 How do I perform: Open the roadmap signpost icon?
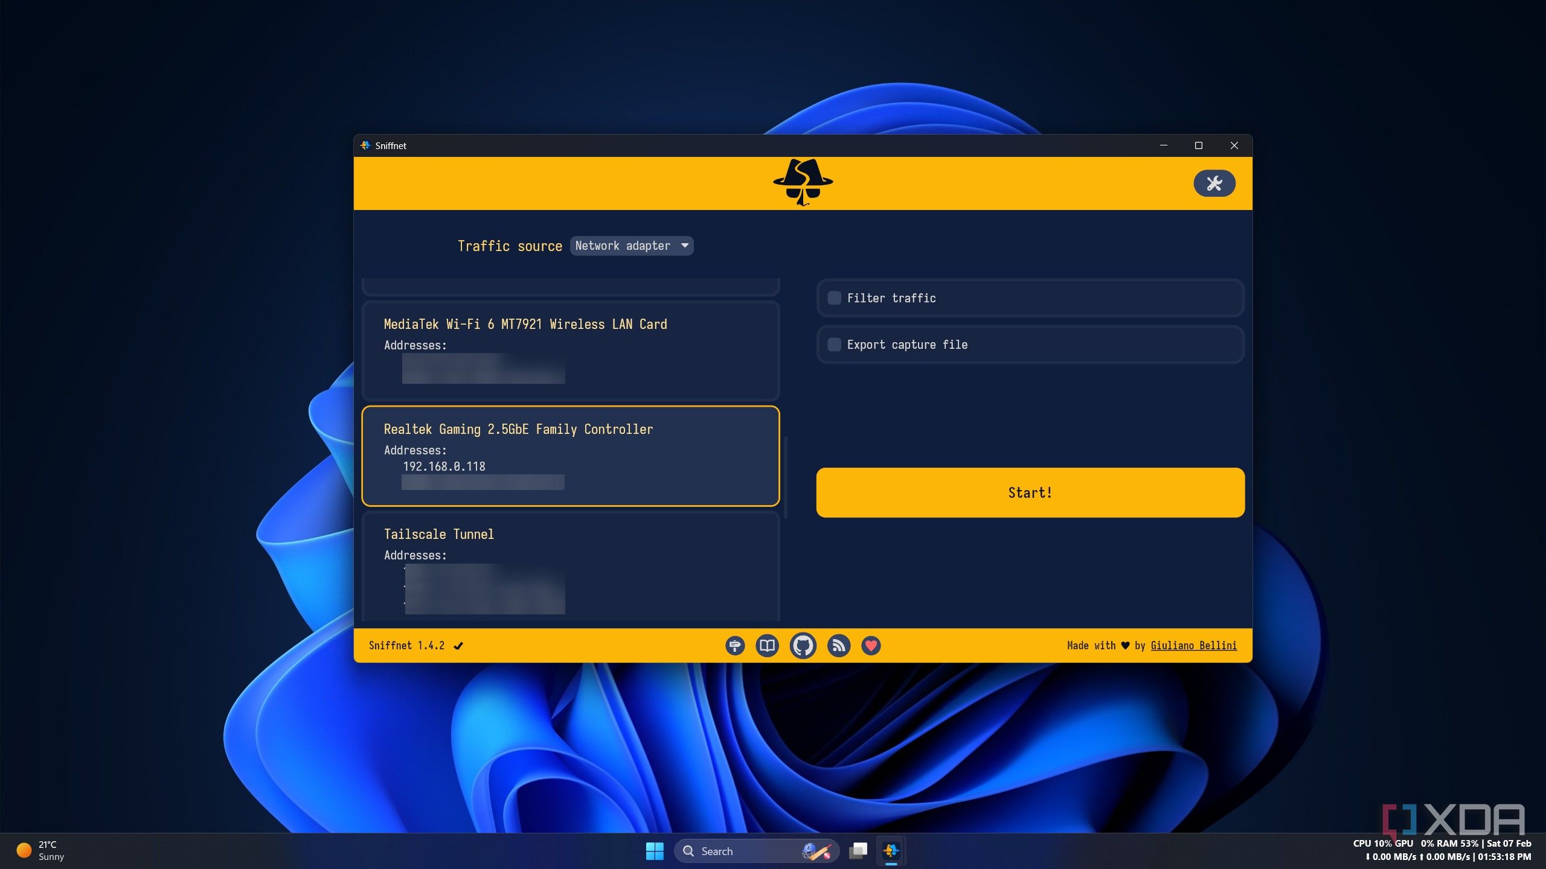click(734, 646)
